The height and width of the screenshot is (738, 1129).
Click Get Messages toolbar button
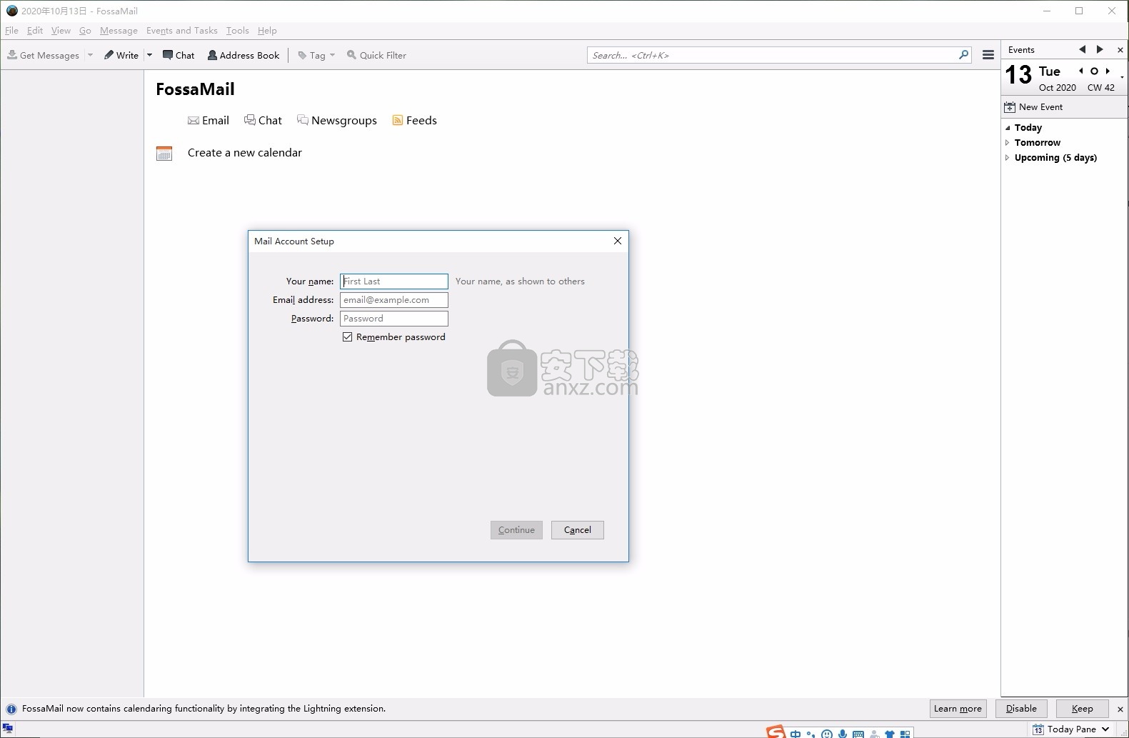pos(43,55)
